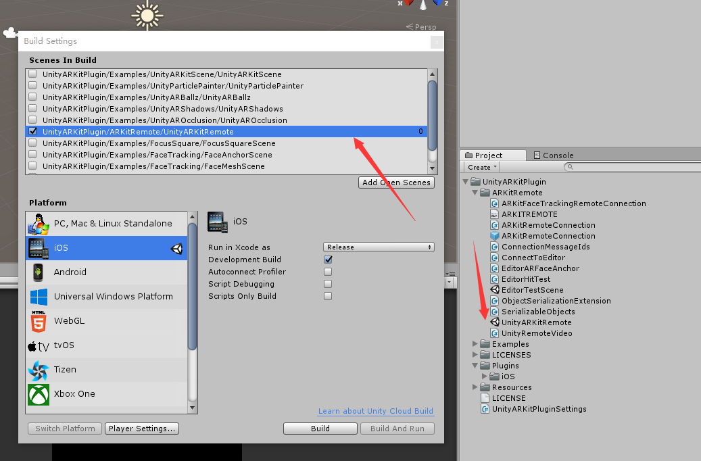
Task: Select Universal Windows Platform icon
Action: tap(38, 297)
